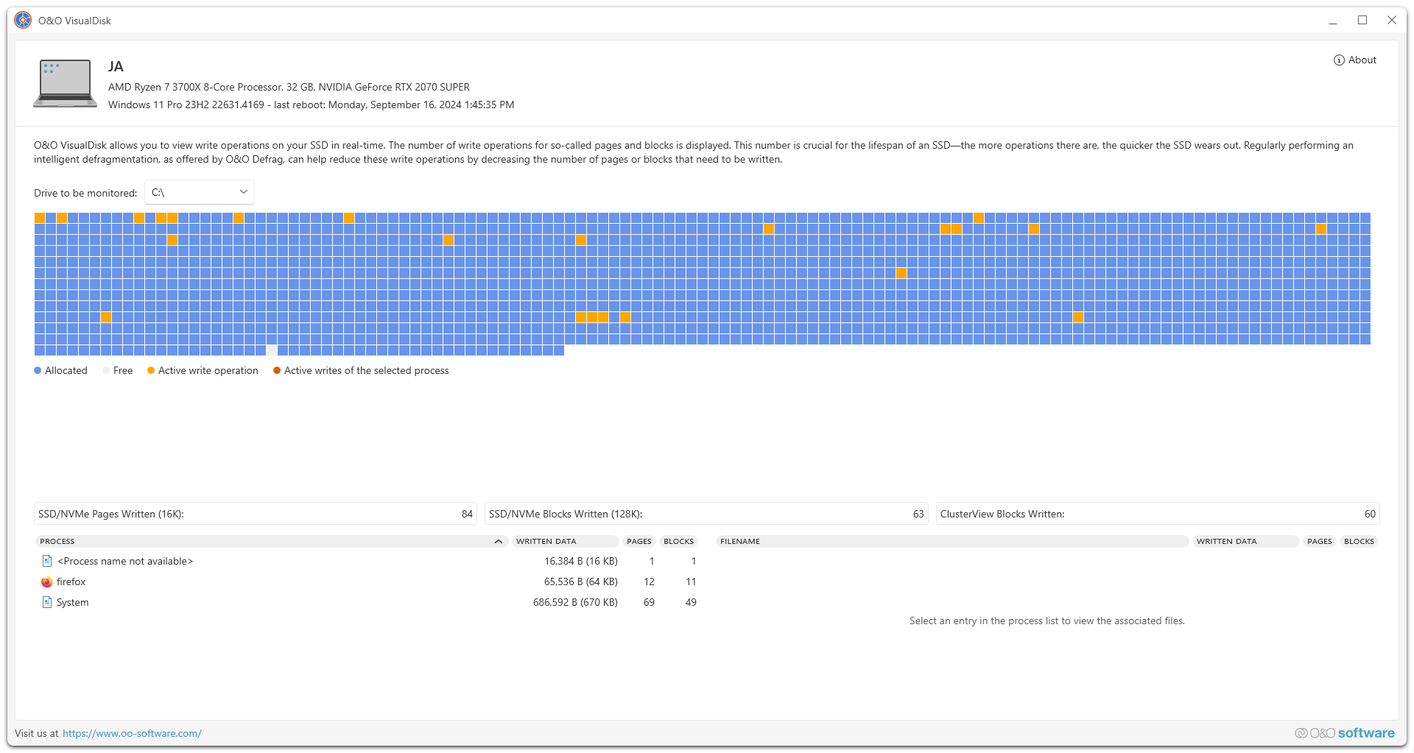Sort processes by WRITTEN DATA column
1414x753 pixels.
point(566,541)
